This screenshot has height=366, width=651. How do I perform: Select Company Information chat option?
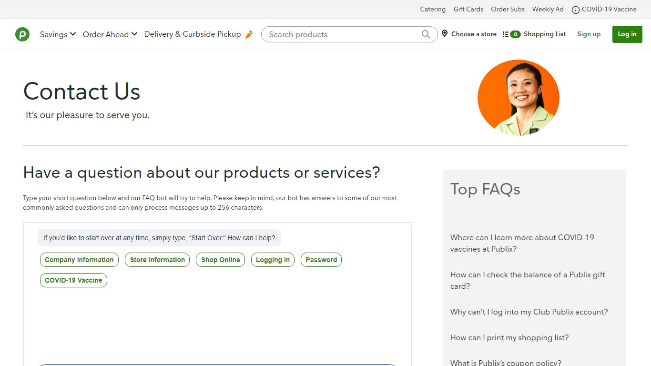click(x=79, y=260)
